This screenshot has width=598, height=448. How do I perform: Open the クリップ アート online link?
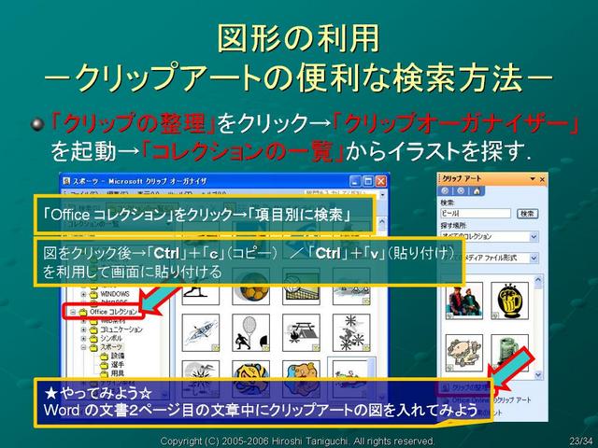coord(491,400)
